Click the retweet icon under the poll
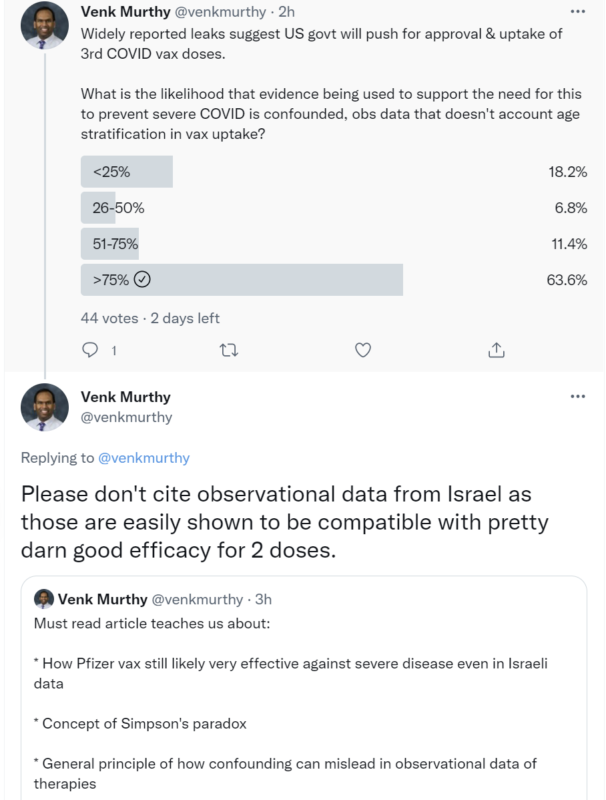 228,350
